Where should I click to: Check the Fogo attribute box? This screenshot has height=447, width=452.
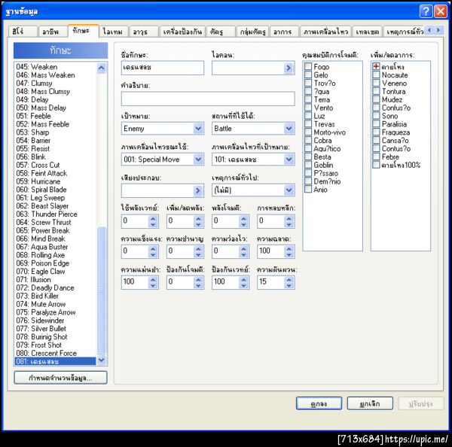308,66
